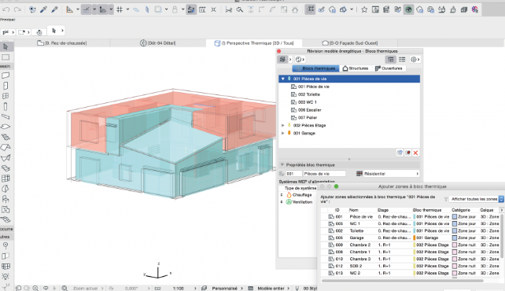This screenshot has width=505, height=291.
Task: Switch to the S-O Façade Sud-Ouest tab
Action: (x=350, y=42)
